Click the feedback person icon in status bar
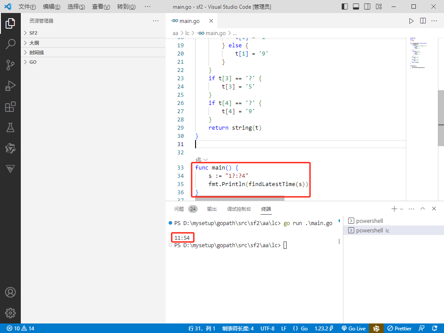444x333 pixels. coord(421,329)
